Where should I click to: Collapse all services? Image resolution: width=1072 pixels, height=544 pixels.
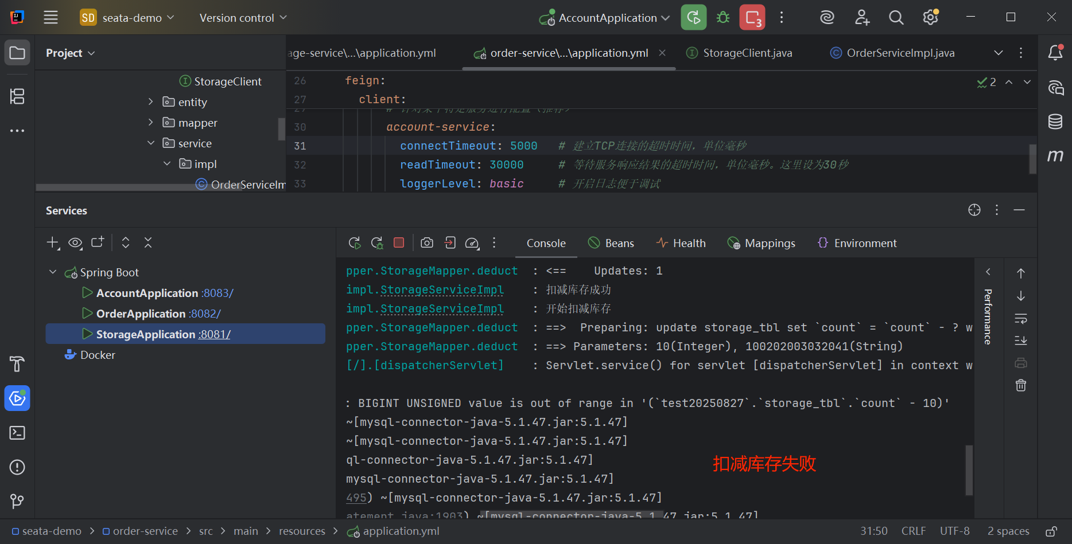pyautogui.click(x=148, y=242)
